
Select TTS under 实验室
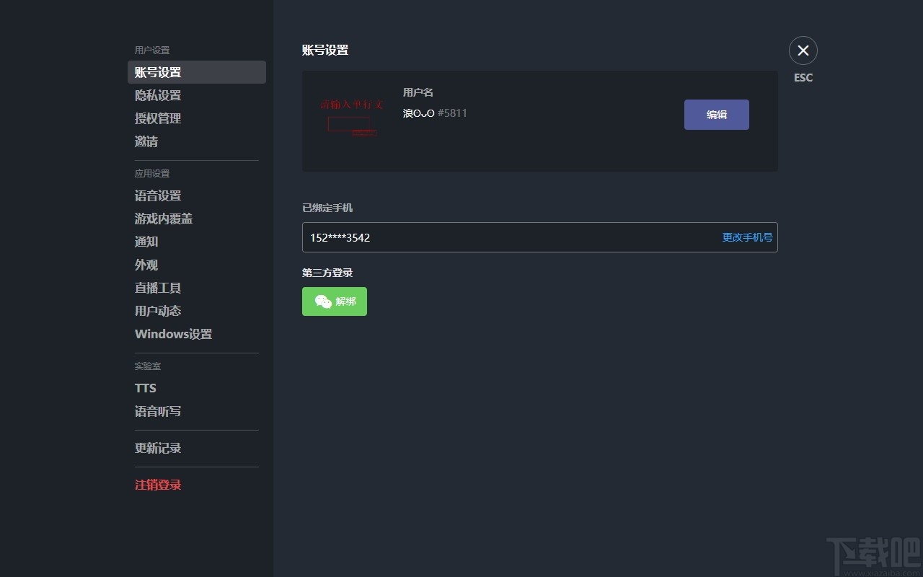197,388
